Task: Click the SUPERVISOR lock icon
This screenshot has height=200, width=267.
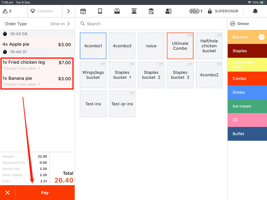Action: click(x=210, y=11)
